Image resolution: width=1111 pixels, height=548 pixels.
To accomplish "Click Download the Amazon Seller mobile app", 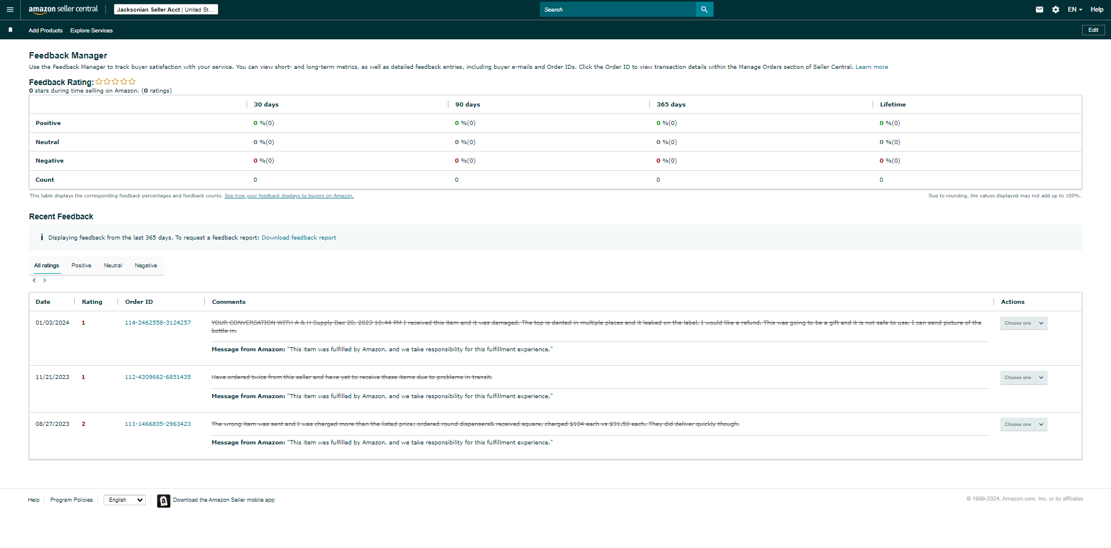I will click(223, 500).
